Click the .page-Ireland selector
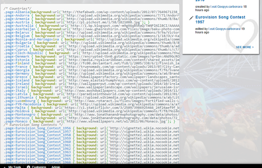This screenshot has width=262, height=168. tap(16, 84)
